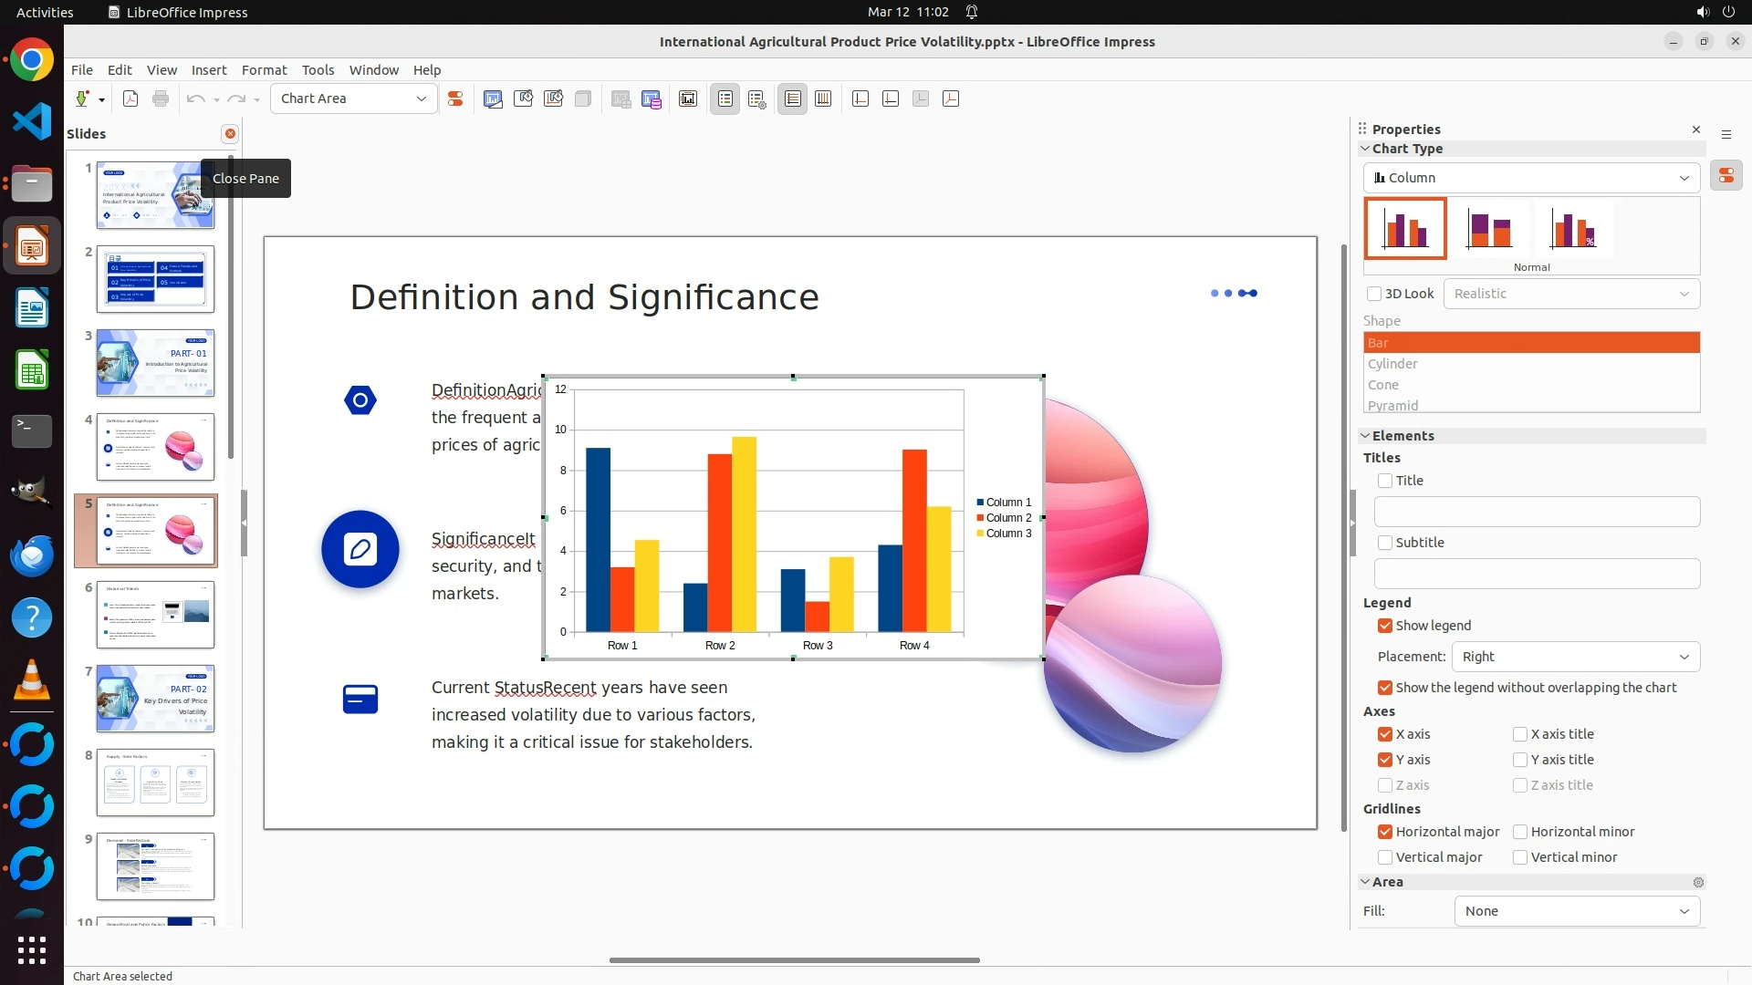Enable the 3D Look checkbox
Screen dimensions: 1752x985
click(x=1374, y=294)
